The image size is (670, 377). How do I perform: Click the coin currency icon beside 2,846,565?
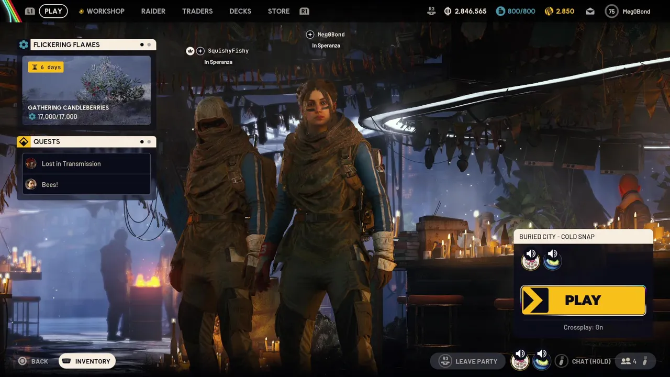[x=448, y=11]
